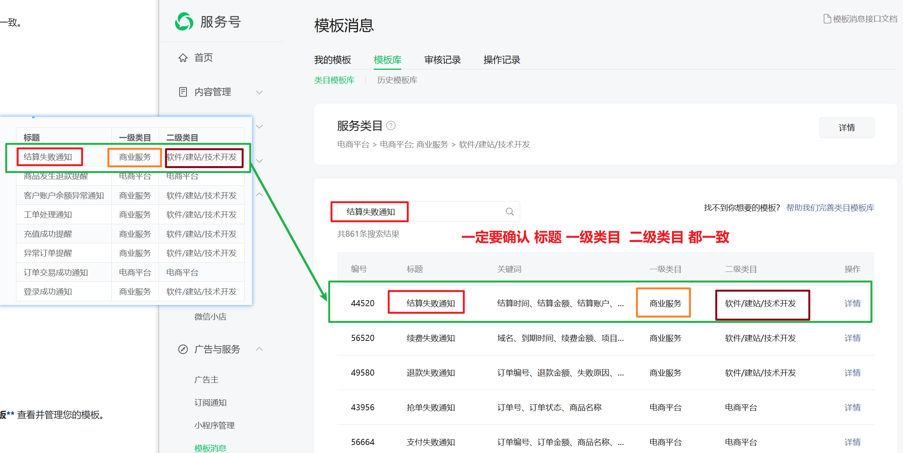This screenshot has width=903, height=453.
Task: Expand the 内容管理 menu chevron
Action: click(259, 92)
